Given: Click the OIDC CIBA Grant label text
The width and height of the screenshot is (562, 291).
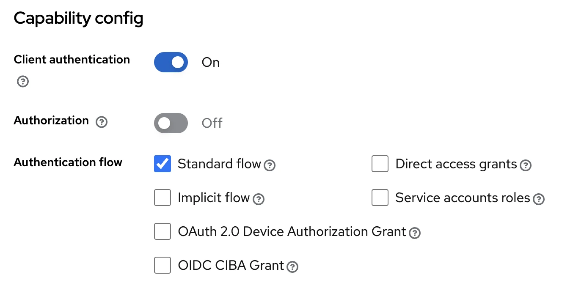Looking at the screenshot, I should (231, 265).
